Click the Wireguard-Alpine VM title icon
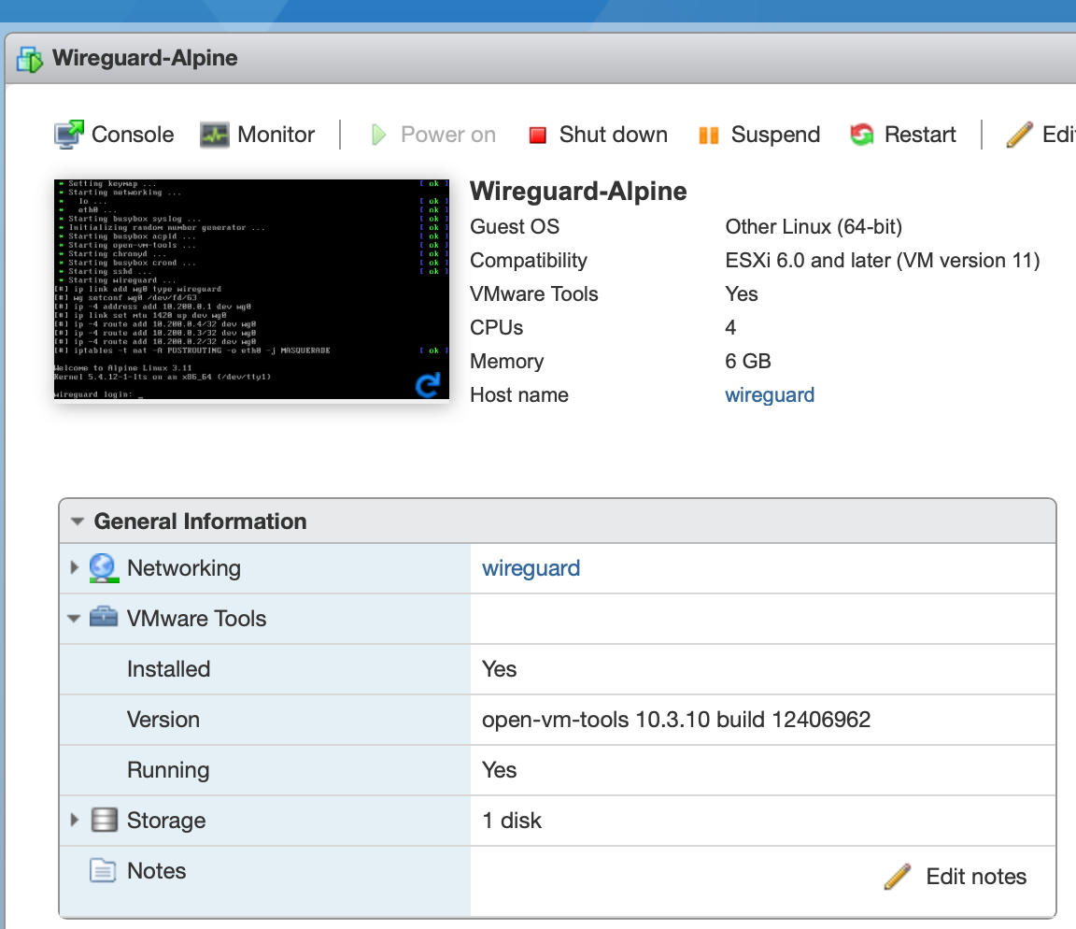Screen dimensions: 1076x929 click(x=30, y=59)
